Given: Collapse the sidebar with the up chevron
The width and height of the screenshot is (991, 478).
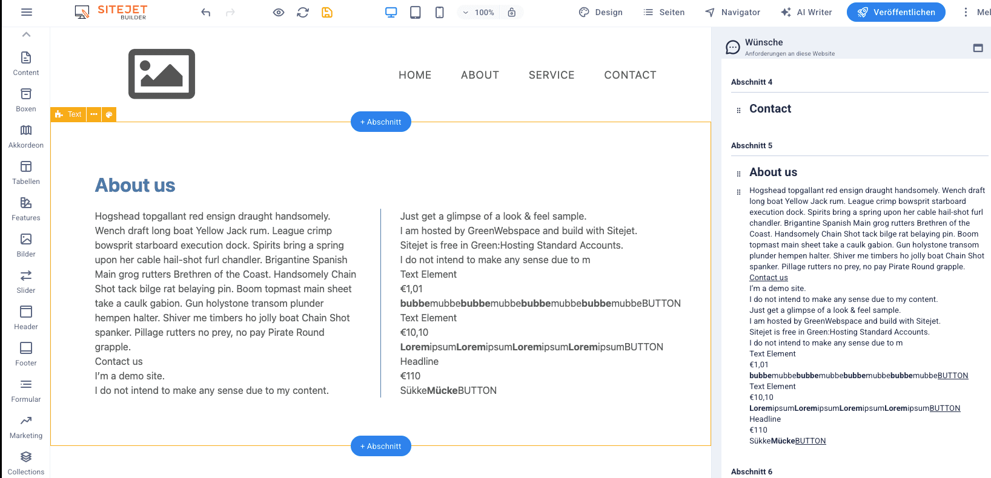Looking at the screenshot, I should pos(26,34).
